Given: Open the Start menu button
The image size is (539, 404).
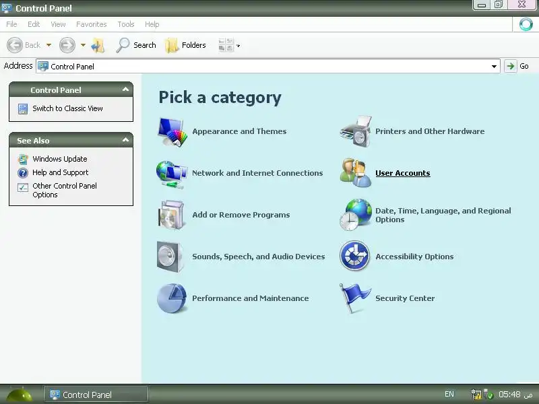Looking at the screenshot, I should 20,395.
